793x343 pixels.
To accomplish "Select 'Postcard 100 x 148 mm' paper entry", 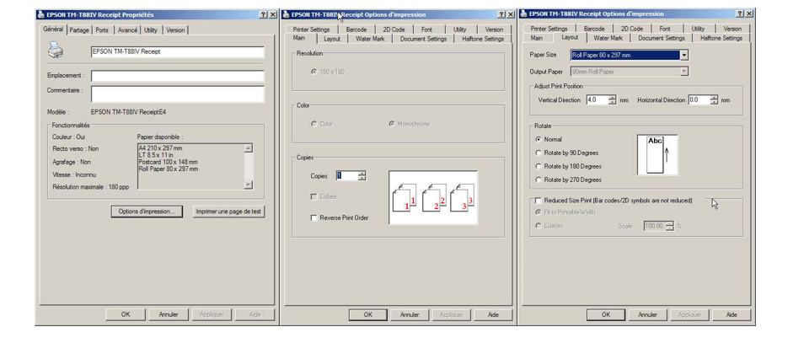I will [x=168, y=161].
